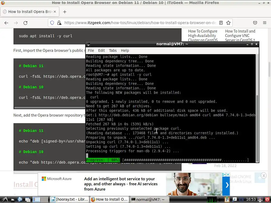Click the horizontal scrollbar under curl code block

pos(50,108)
